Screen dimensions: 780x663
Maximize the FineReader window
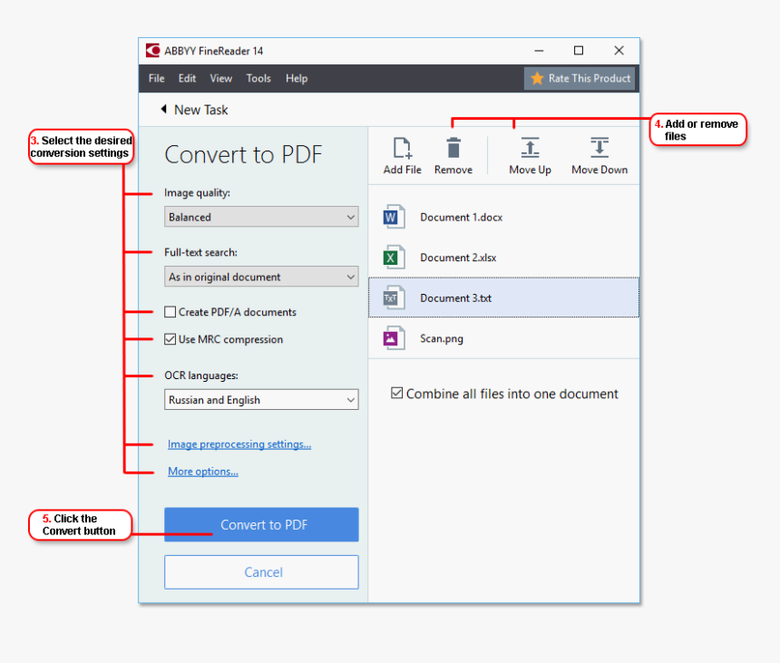(x=579, y=50)
